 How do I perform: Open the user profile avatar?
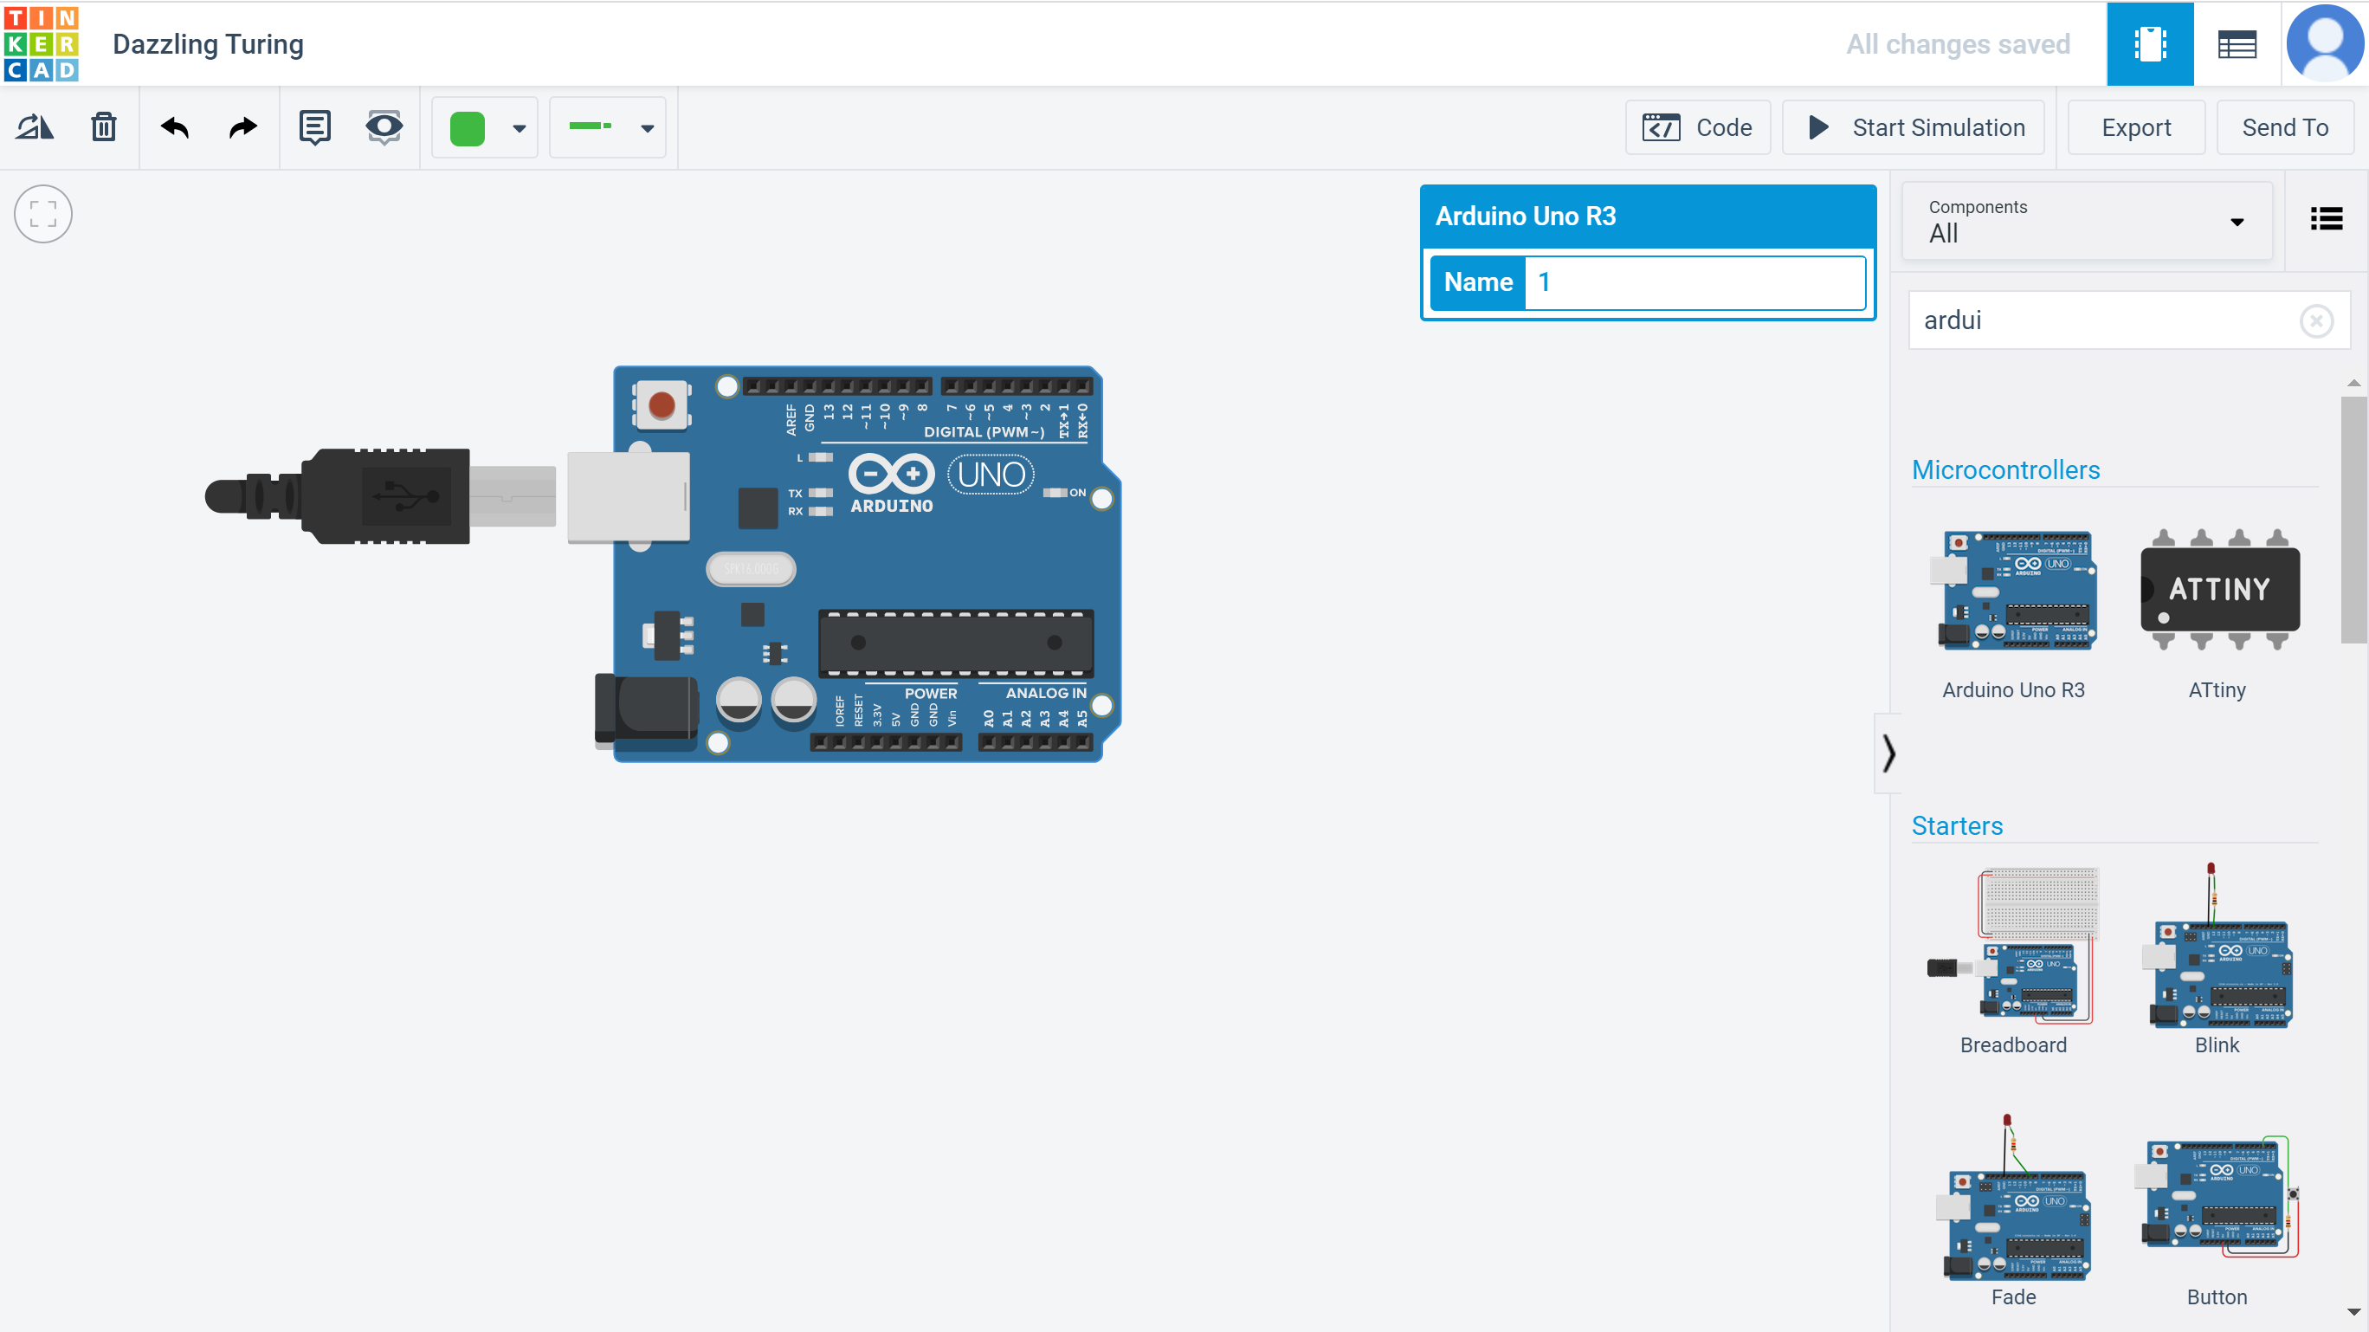[x=2325, y=43]
